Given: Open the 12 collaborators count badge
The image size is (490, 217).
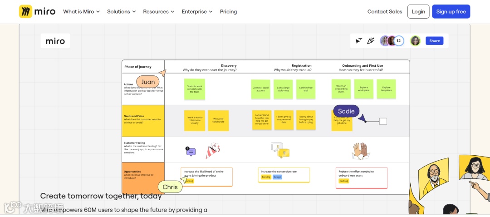Looking at the screenshot, I should 398,41.
